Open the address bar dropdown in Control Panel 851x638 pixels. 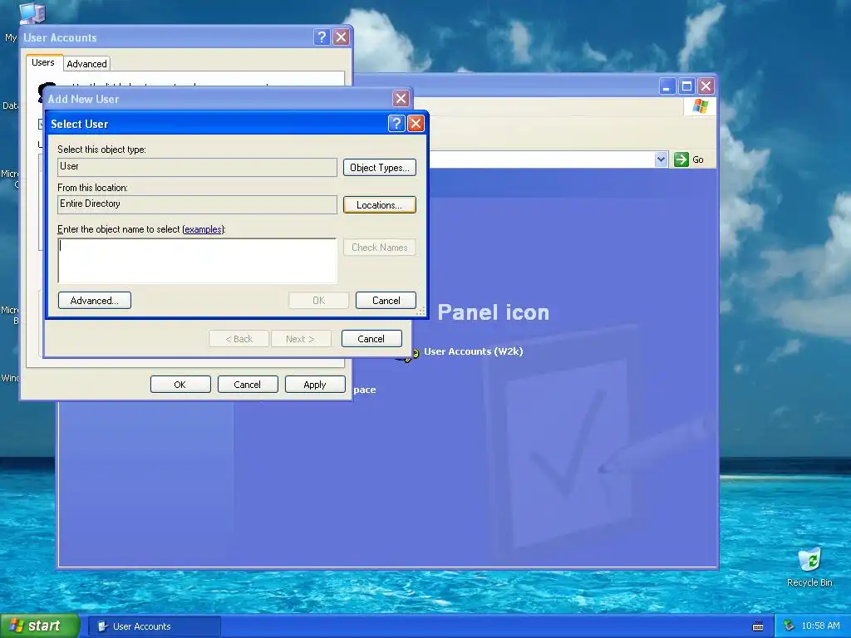pos(661,159)
